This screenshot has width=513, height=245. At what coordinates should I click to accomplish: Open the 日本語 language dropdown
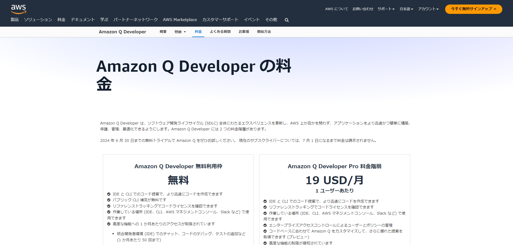(x=406, y=9)
